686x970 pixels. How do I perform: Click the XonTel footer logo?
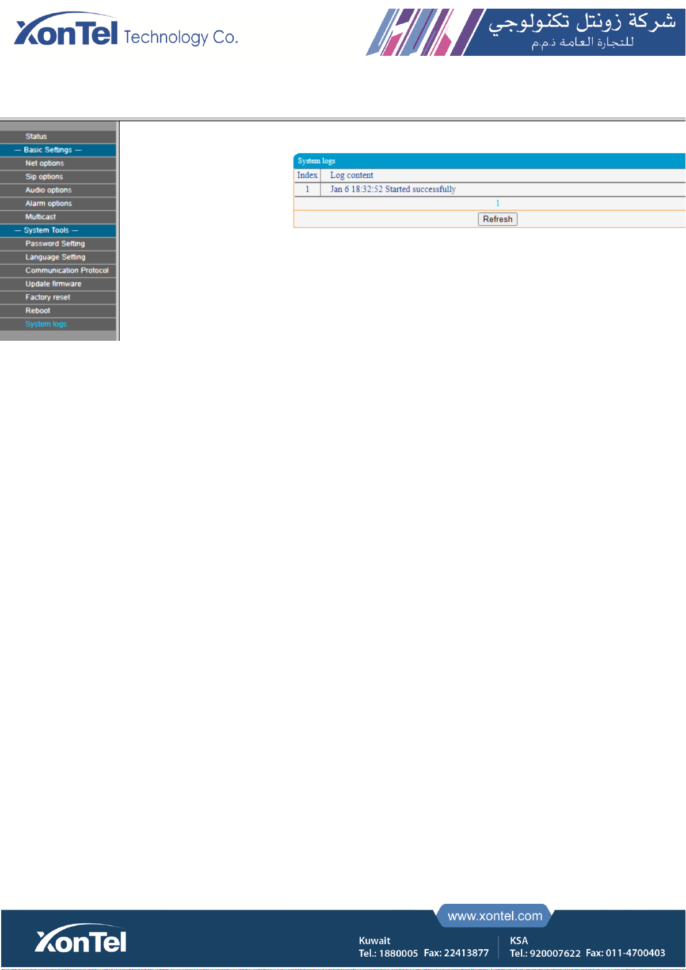tap(81, 939)
